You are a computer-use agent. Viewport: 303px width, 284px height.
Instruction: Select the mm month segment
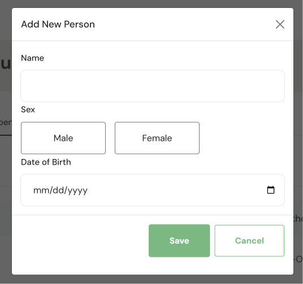click(40, 191)
